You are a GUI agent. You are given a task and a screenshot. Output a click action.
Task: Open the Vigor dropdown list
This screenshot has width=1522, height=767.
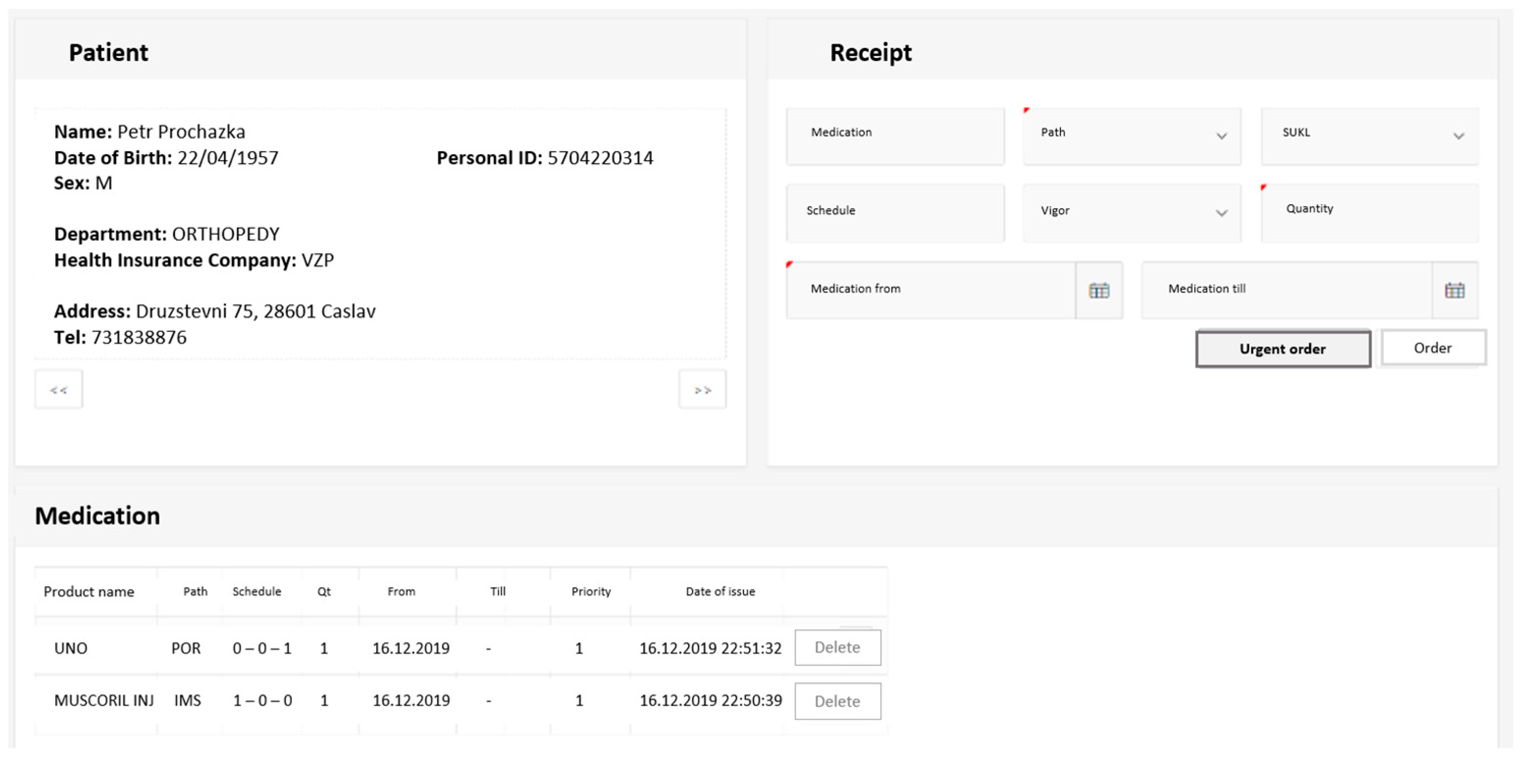1221,212
